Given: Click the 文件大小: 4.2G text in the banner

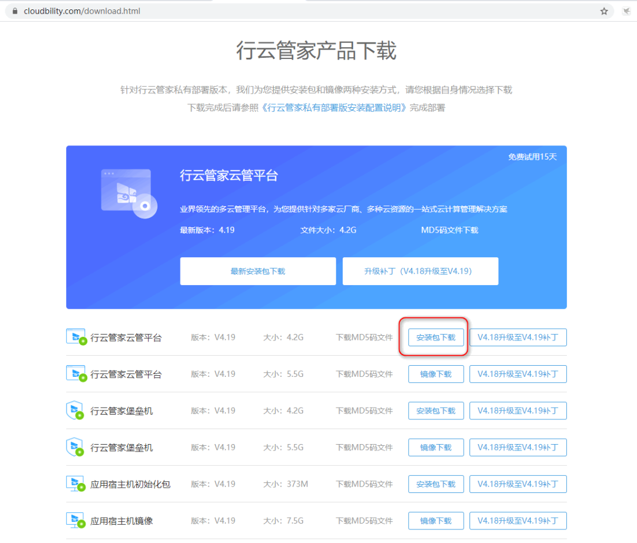Looking at the screenshot, I should 329,230.
